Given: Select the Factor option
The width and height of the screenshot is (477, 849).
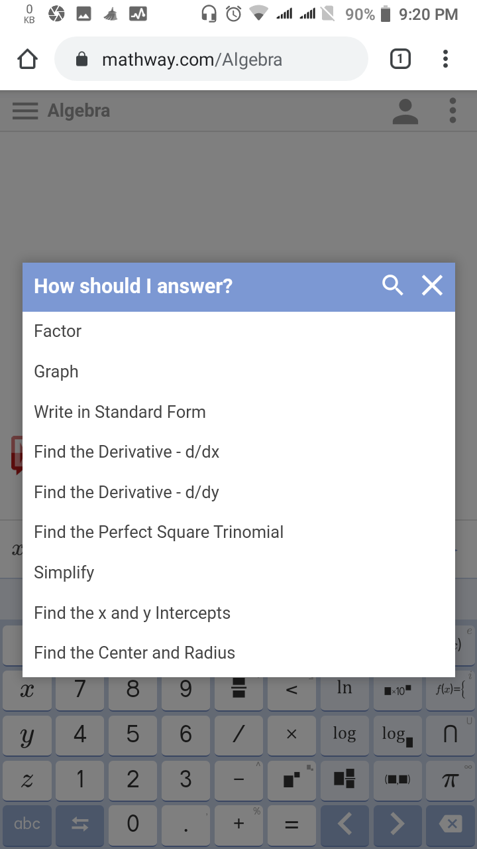Looking at the screenshot, I should (58, 331).
